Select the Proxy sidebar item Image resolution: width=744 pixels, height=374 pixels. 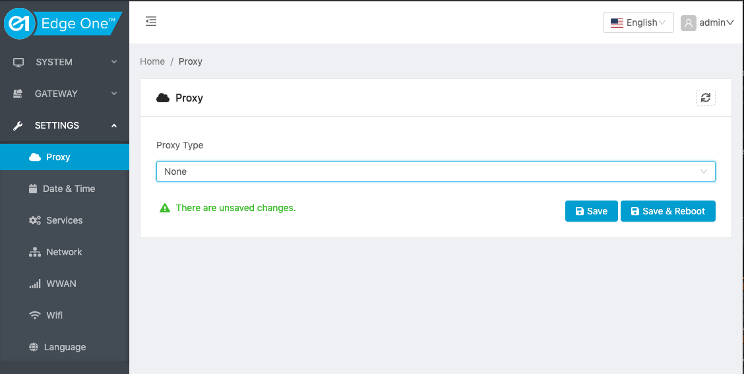point(65,157)
